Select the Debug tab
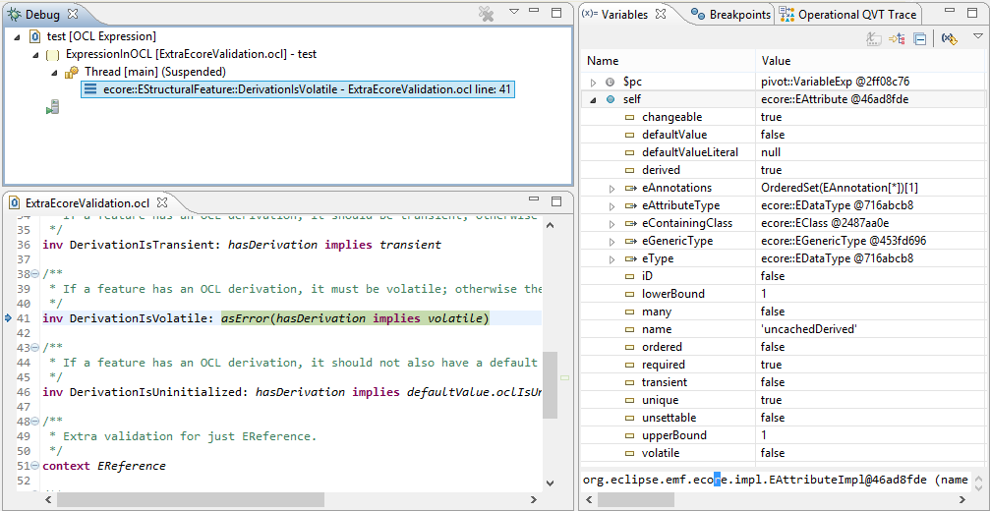 pos(42,14)
